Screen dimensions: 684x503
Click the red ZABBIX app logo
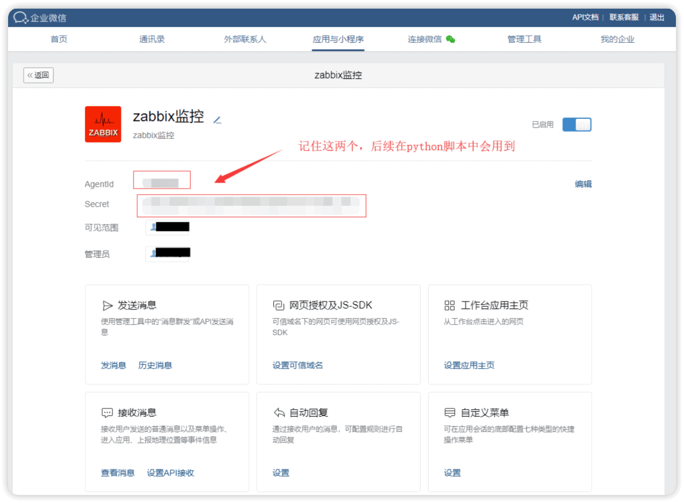[x=103, y=124]
